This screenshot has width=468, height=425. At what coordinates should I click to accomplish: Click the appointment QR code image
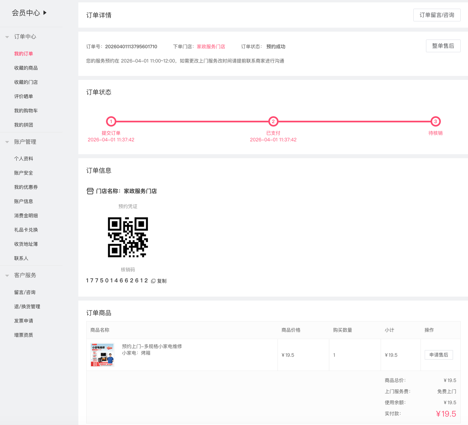pyautogui.click(x=128, y=238)
